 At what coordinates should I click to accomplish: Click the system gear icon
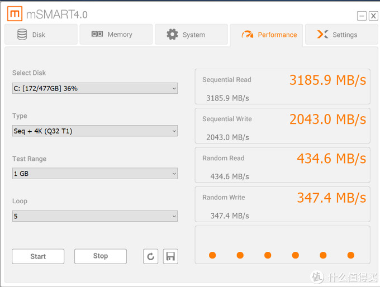click(173, 35)
